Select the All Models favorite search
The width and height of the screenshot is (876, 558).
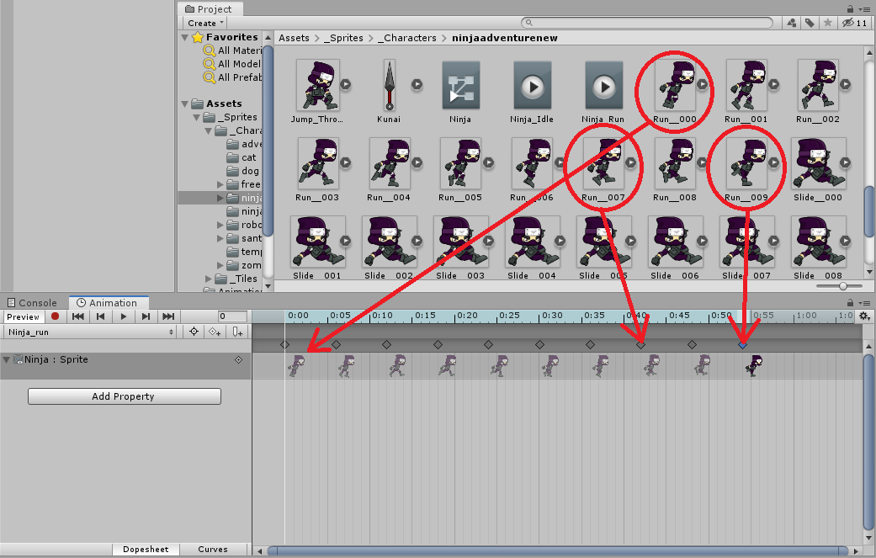233,64
